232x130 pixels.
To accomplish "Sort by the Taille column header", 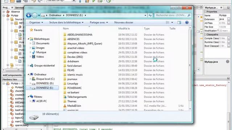I will tap(173, 29).
